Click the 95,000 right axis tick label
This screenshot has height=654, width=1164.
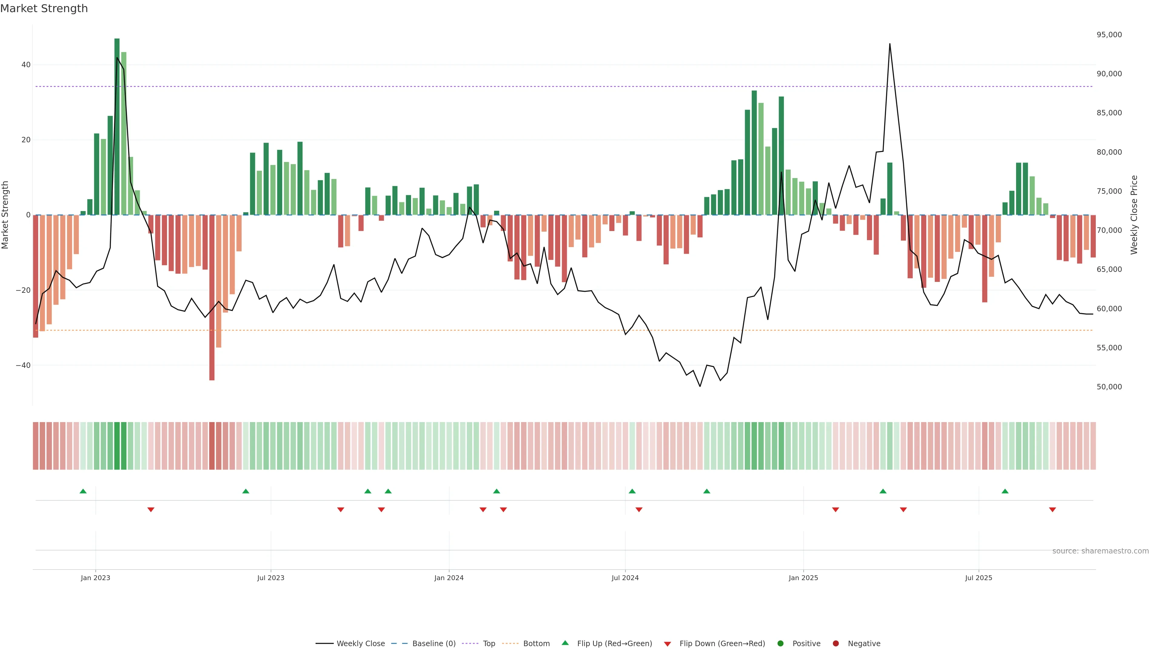[1109, 35]
